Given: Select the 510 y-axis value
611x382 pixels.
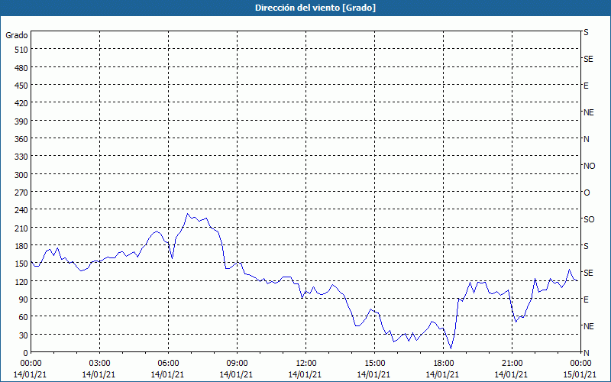Looking at the screenshot, I should 21,50.
